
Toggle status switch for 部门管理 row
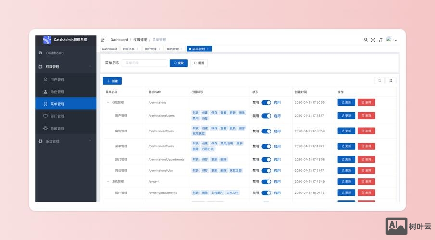tap(266, 160)
